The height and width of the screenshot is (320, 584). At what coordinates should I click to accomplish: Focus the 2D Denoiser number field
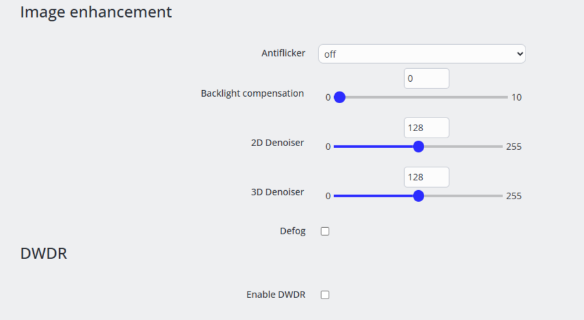click(426, 128)
